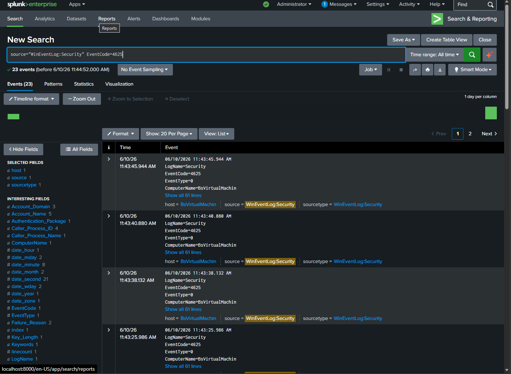Click the date_second field
Image resolution: width=511 pixels, height=374 pixels.
[26, 279]
